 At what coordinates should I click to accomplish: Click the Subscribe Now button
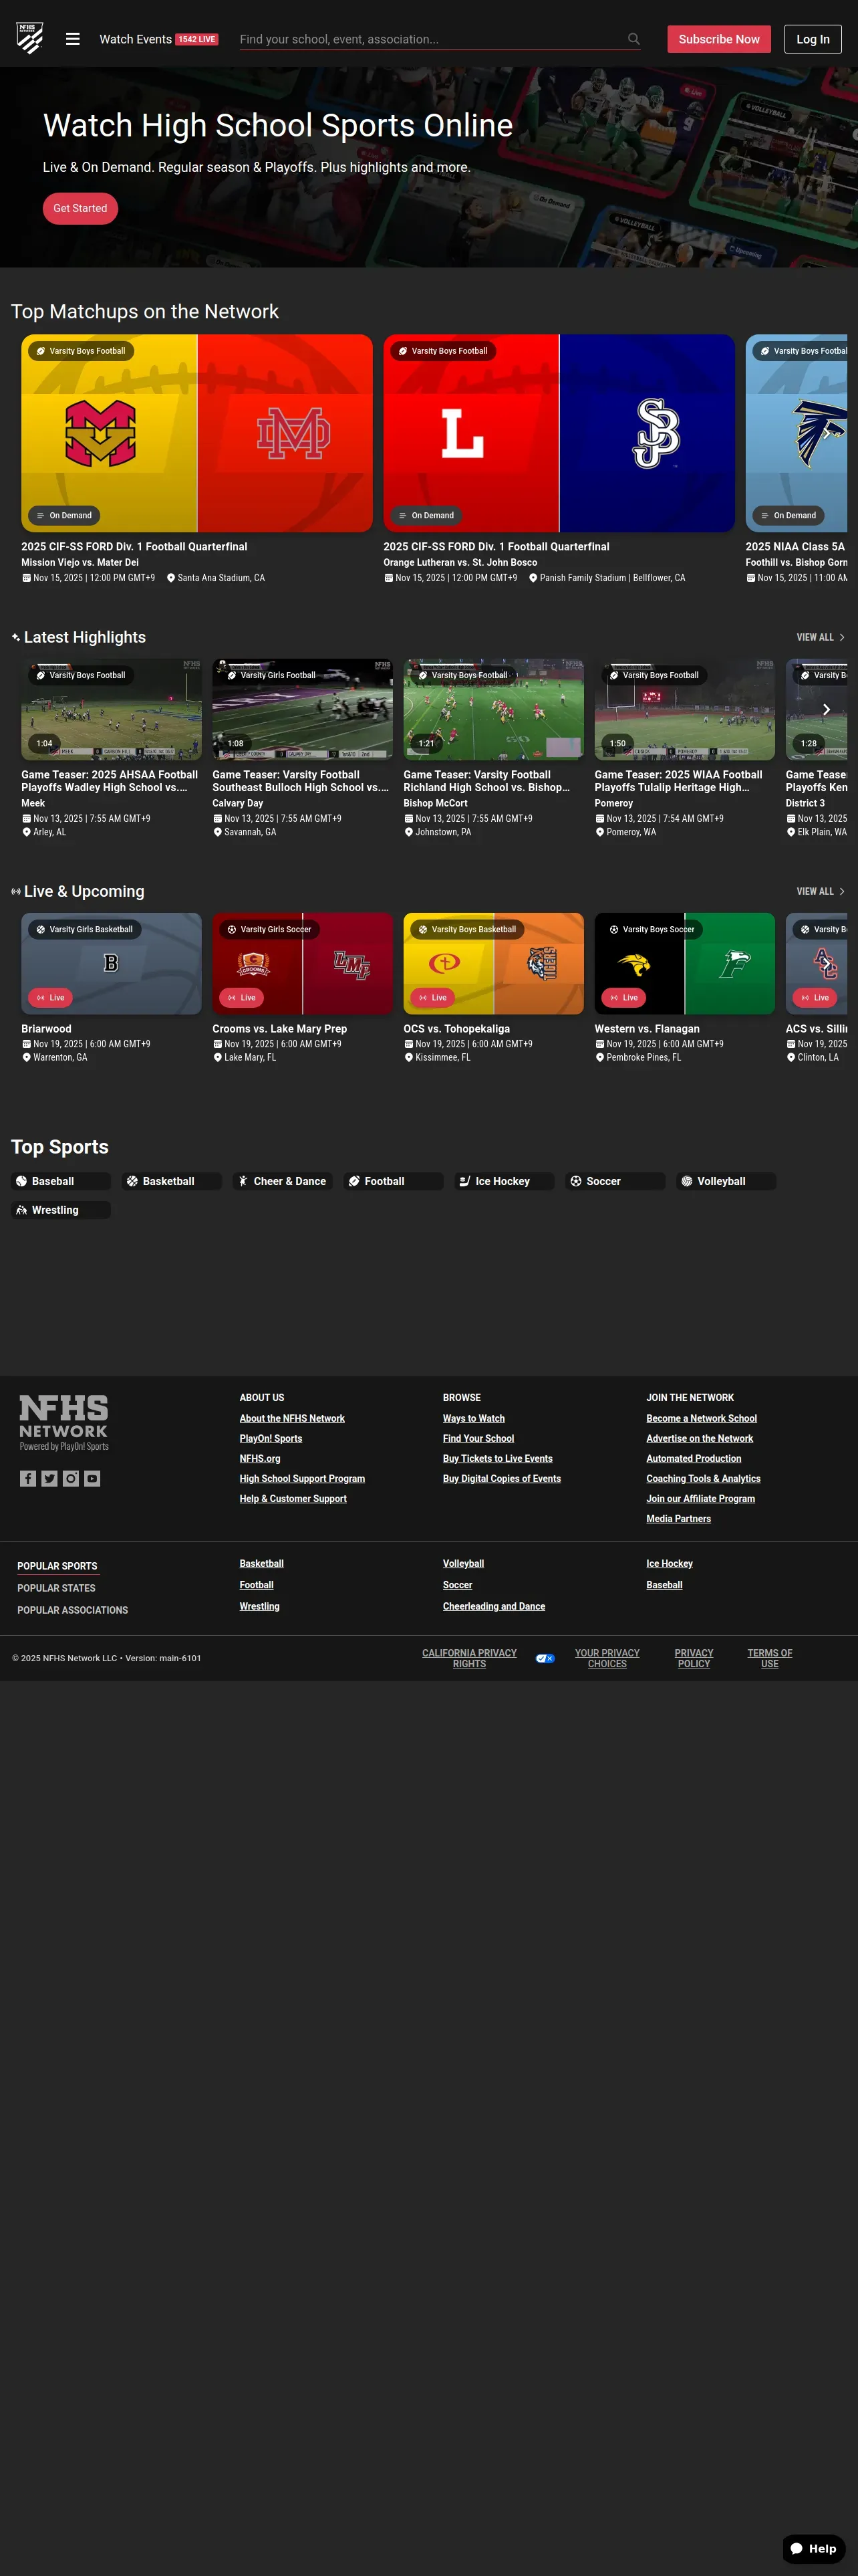pyautogui.click(x=719, y=39)
